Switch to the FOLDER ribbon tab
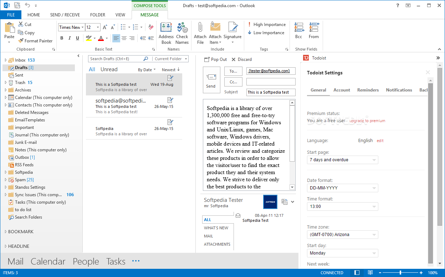This screenshot has height=277, width=445. click(x=98, y=15)
